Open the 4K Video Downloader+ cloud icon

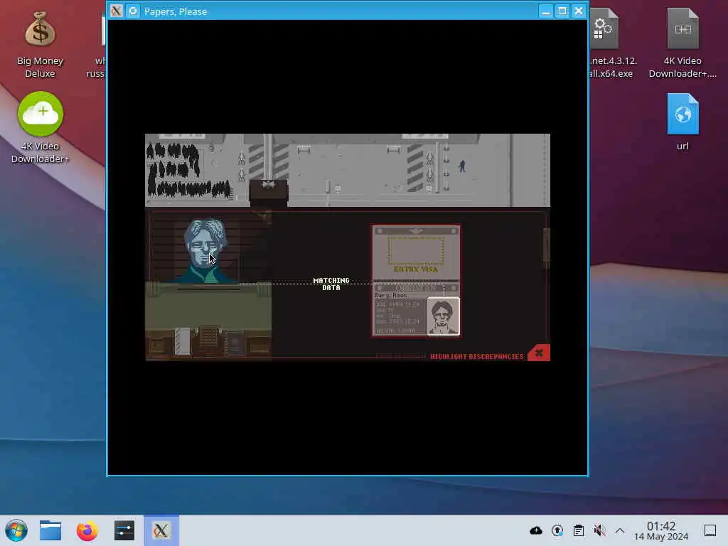click(40, 128)
